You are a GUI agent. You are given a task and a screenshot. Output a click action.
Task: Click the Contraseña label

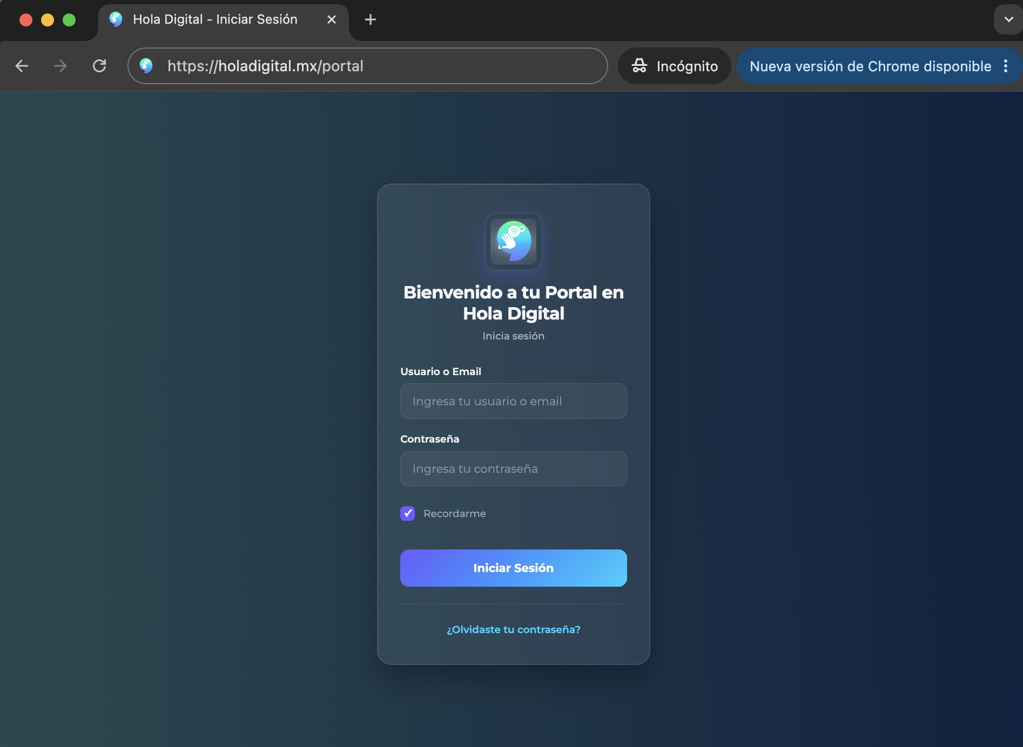click(x=430, y=439)
